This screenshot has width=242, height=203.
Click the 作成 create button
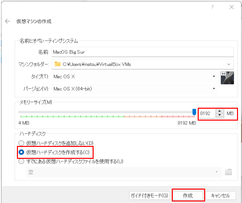[188, 196]
